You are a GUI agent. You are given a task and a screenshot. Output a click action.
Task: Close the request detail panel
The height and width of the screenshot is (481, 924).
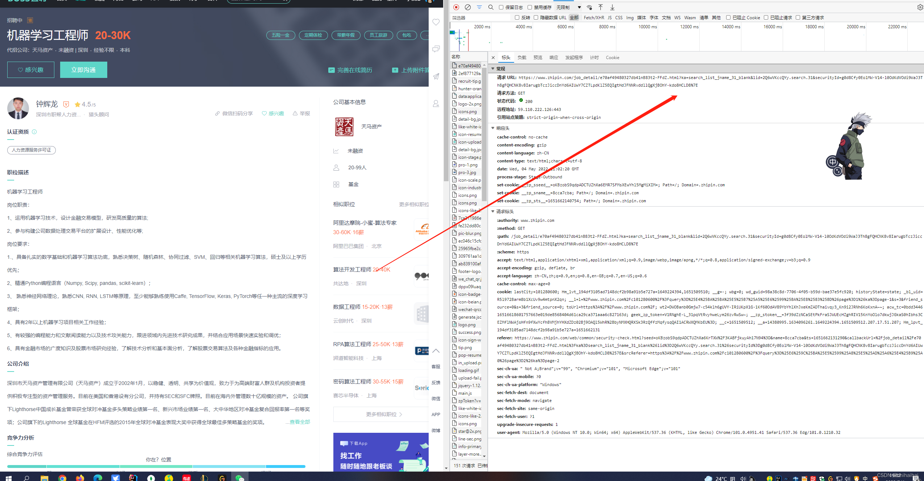[493, 58]
